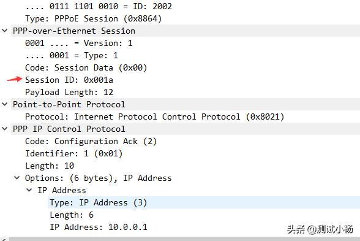Collapse the PPP-over-Ethernet Session section
This screenshot has width=360, height=241.
pos(5,31)
